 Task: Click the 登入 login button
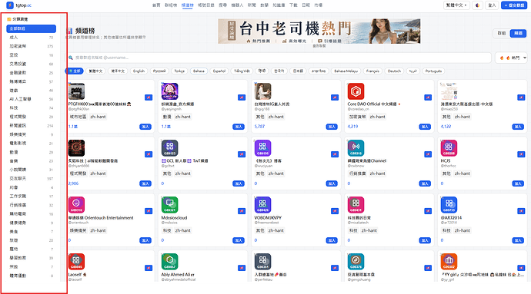point(492,5)
